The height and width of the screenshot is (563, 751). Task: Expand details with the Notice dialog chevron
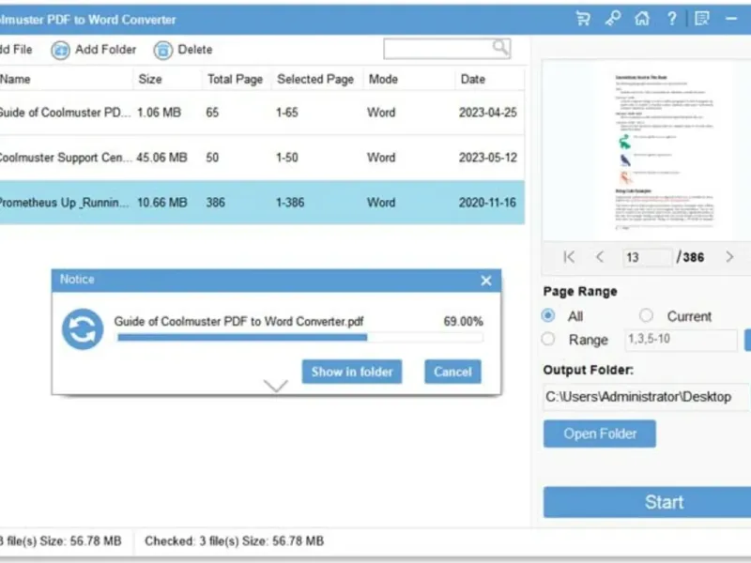coord(276,386)
